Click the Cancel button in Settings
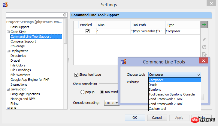 [157, 118]
